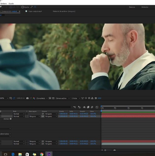Open the Cámara activa dropdown

click(x=62, y=98)
